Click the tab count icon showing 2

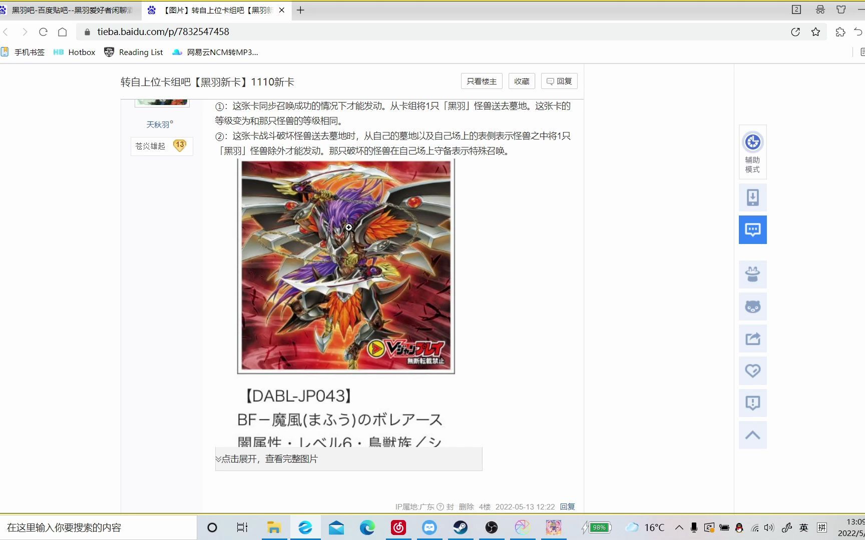[x=796, y=9]
